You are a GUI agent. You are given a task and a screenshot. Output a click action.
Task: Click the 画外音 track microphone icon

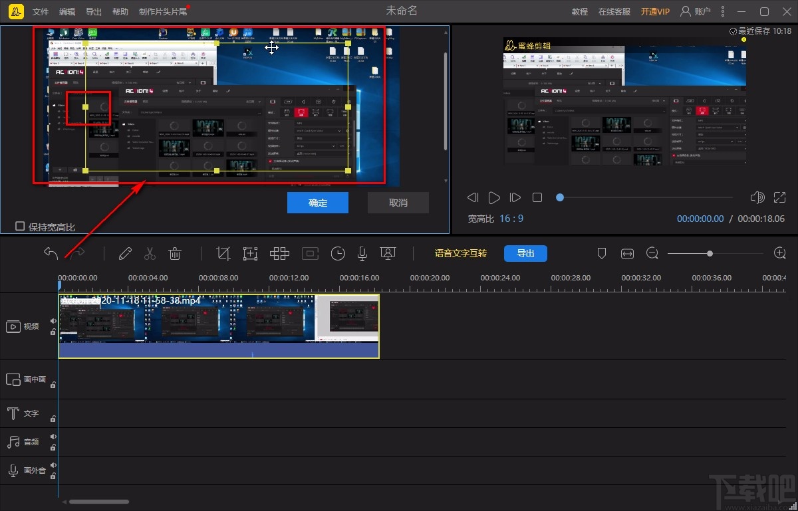pos(13,470)
